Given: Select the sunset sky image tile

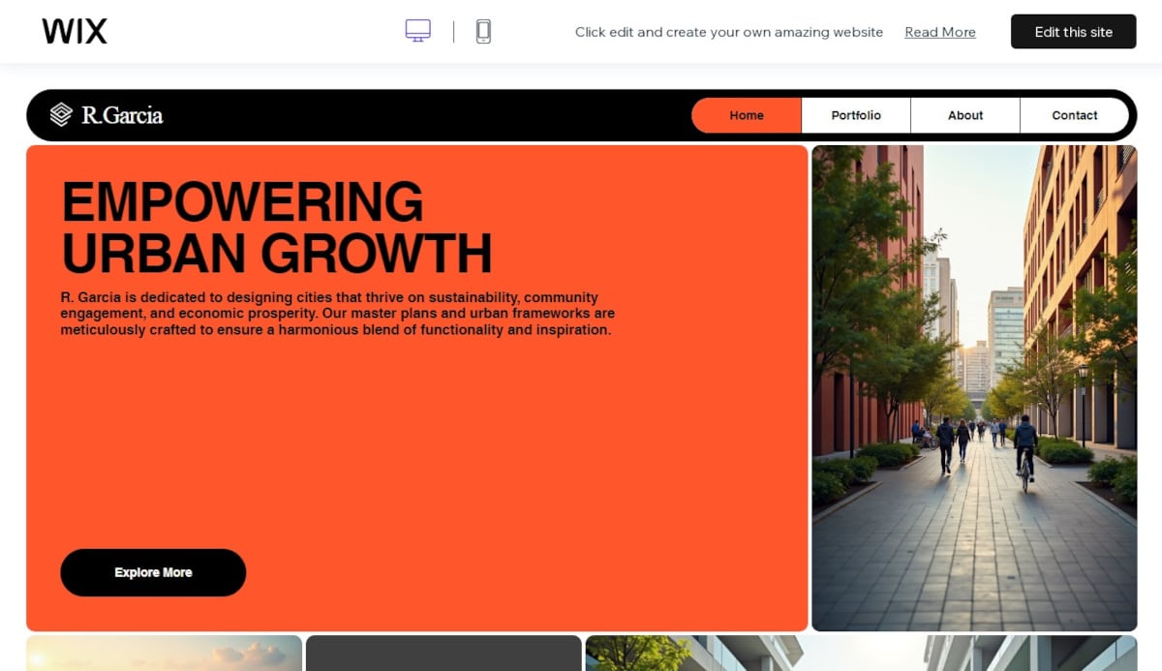Looking at the screenshot, I should tap(164, 654).
